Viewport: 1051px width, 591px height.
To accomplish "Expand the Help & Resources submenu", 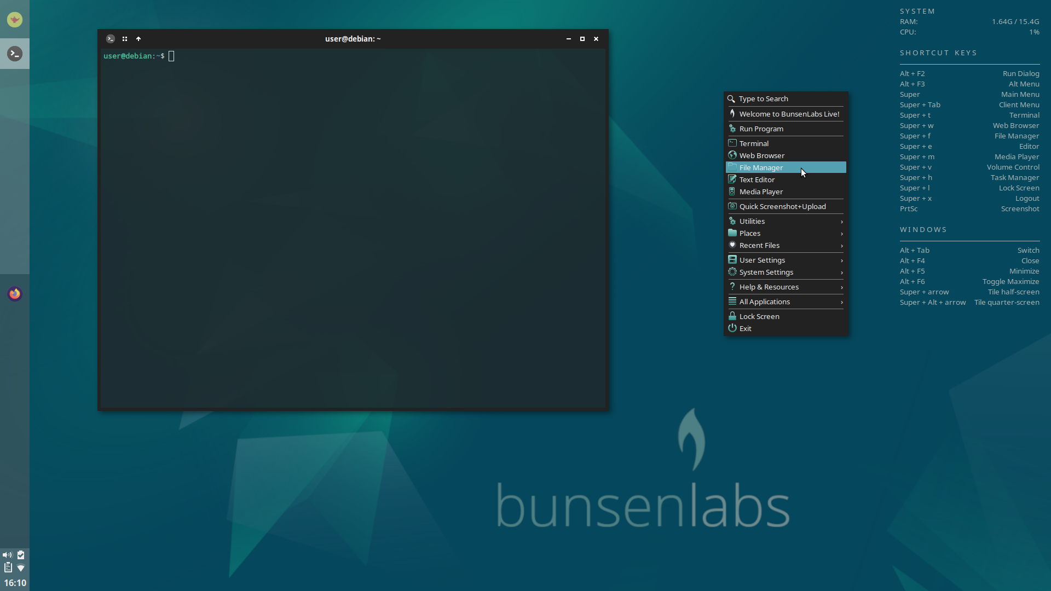I will 786,287.
